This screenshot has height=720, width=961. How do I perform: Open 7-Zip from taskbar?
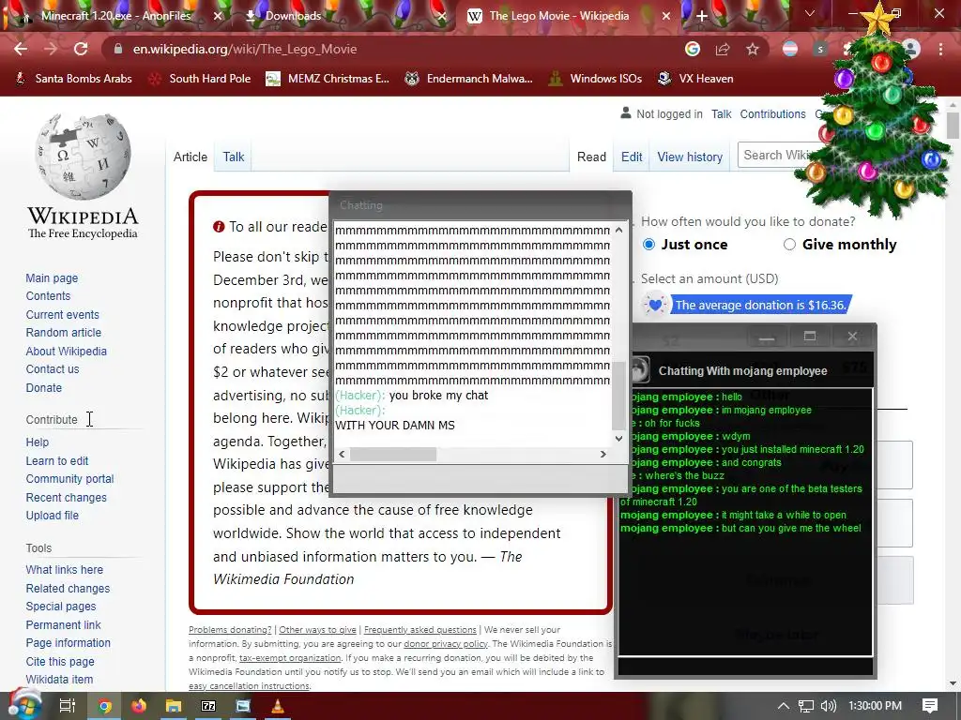click(x=208, y=706)
